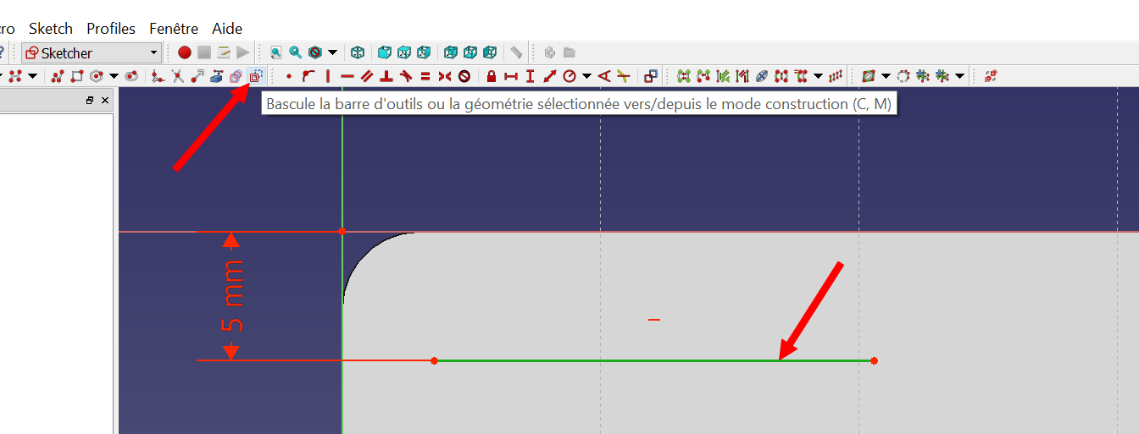The image size is (1139, 434).
Task: Start macro recording with red circle
Action: point(184,52)
